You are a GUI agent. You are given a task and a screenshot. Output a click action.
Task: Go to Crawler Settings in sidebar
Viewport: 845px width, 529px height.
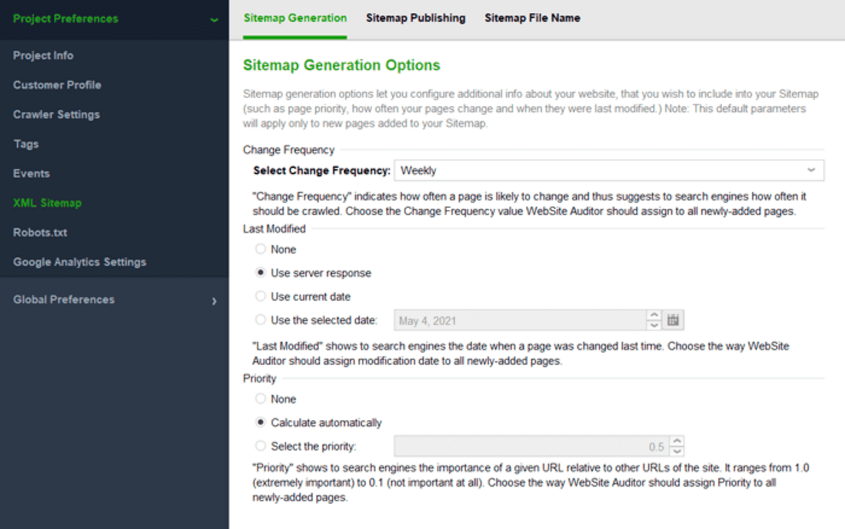tap(57, 115)
